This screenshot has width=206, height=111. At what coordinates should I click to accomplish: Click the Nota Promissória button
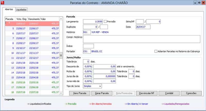pyautogui.click(x=124, y=93)
